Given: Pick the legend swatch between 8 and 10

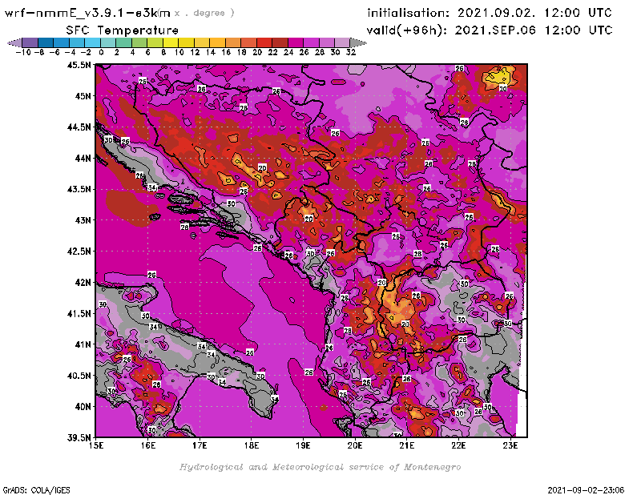Looking at the screenshot, I should click(171, 42).
